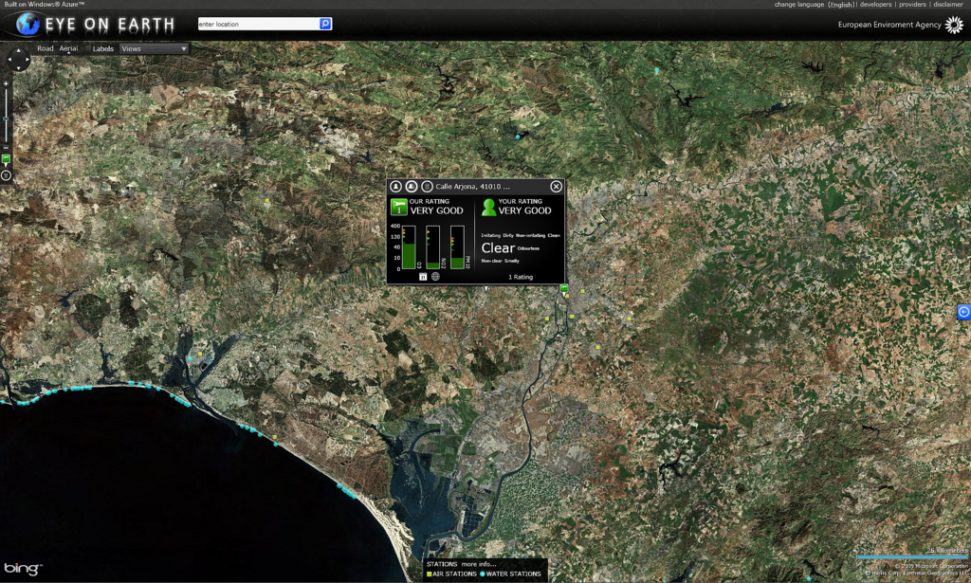Click the Bing logo
This screenshot has height=583, width=971.
click(23, 568)
